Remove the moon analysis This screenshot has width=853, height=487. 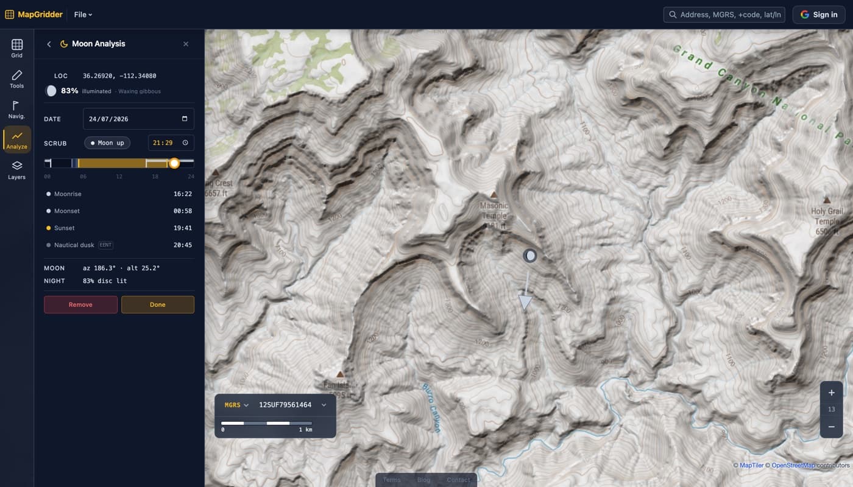[80, 304]
